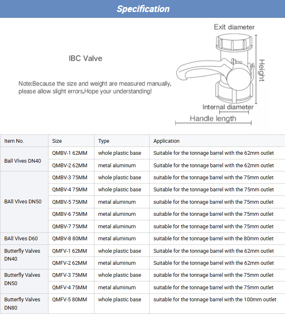The width and height of the screenshot is (285, 315).
Task: Click the QMBV-8 80MM size cell
Action: click(x=70, y=239)
